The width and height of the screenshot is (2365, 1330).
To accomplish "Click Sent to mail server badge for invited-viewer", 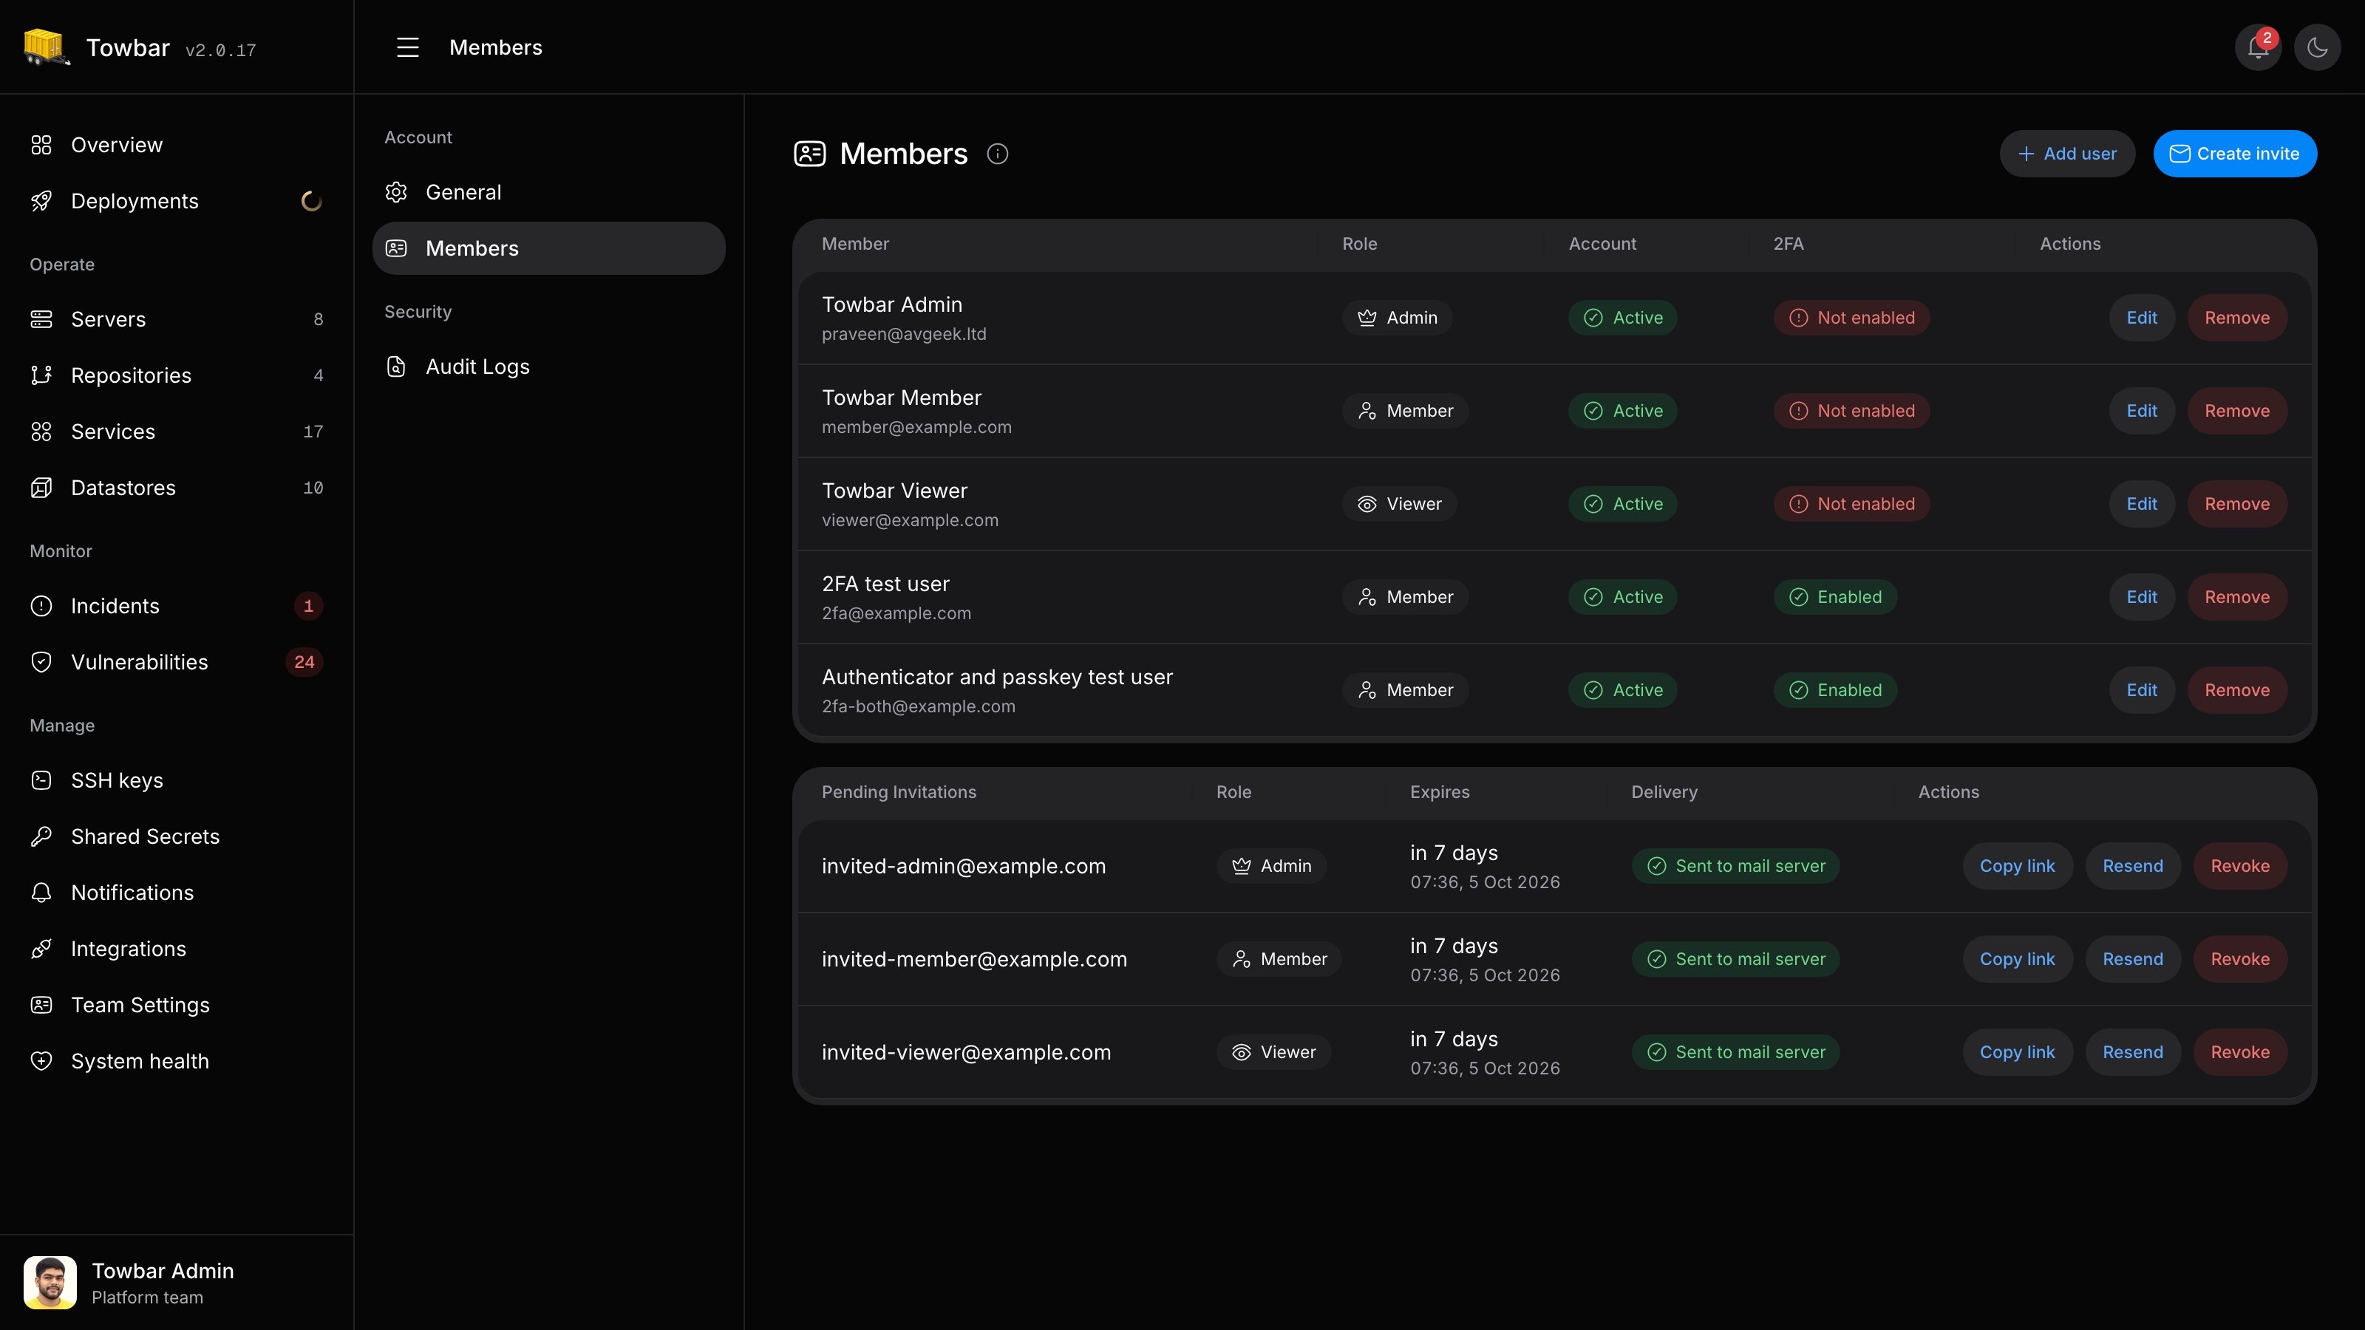I will click(x=1735, y=1053).
